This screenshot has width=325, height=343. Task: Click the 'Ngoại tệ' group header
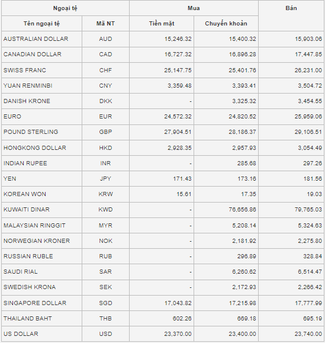click(x=65, y=8)
